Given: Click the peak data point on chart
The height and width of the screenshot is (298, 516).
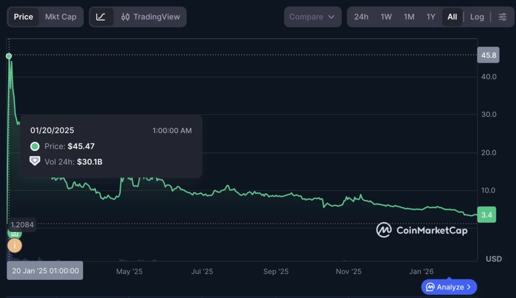Looking at the screenshot, I should click(x=9, y=56).
